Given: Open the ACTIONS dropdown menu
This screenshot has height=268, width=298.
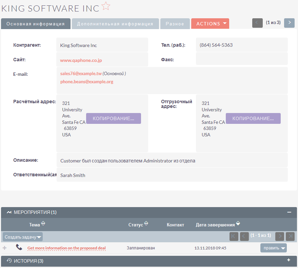Looking at the screenshot, I should (x=210, y=24).
